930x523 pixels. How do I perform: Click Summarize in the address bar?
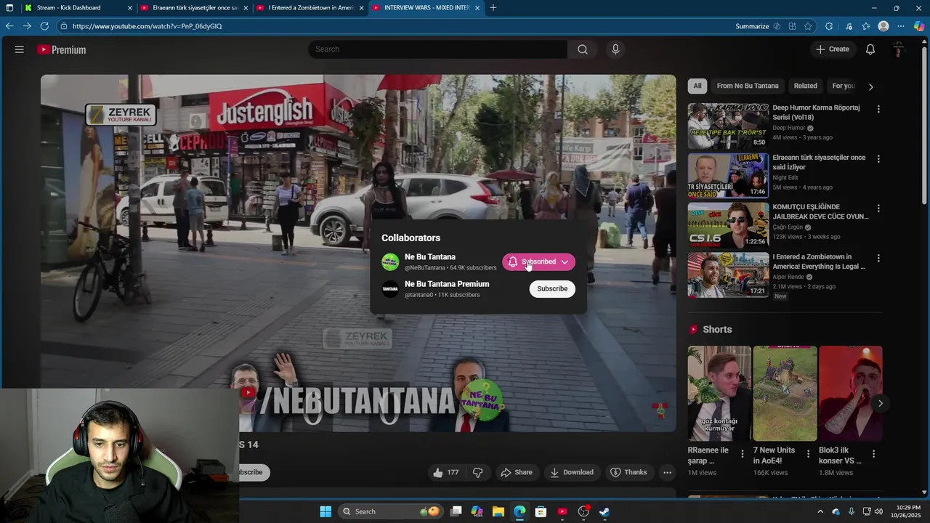[x=752, y=26]
